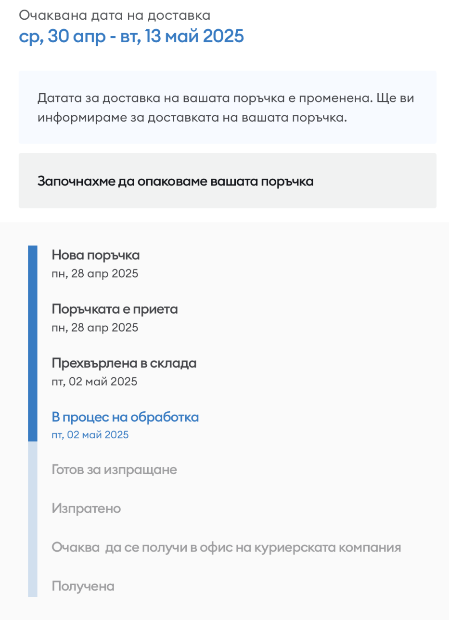Click "Очаква да се получи в офис" step
The height and width of the screenshot is (628, 449).
pos(226,548)
